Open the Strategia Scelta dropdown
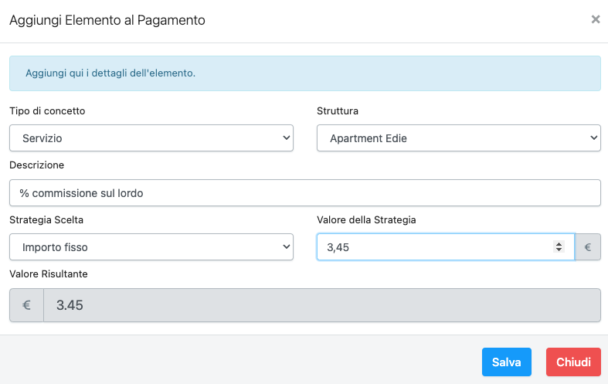The image size is (608, 384). coord(151,247)
